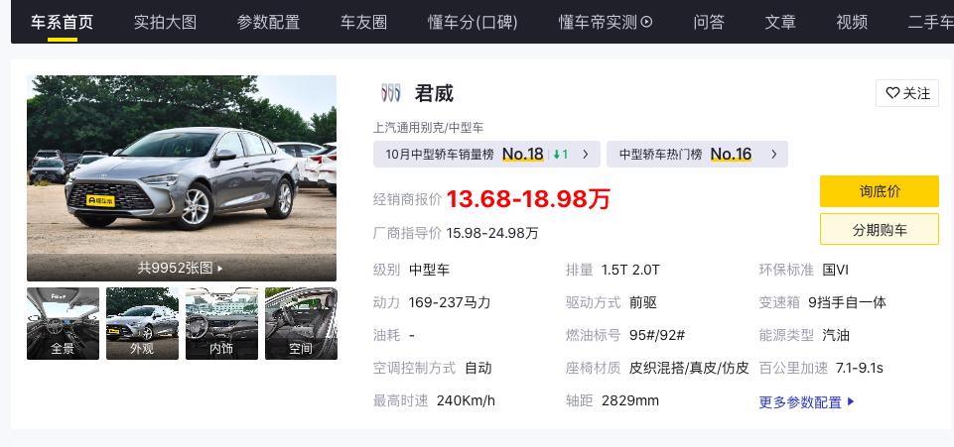Go to the 车友圈 tab
954x447 pixels.
coord(364,23)
